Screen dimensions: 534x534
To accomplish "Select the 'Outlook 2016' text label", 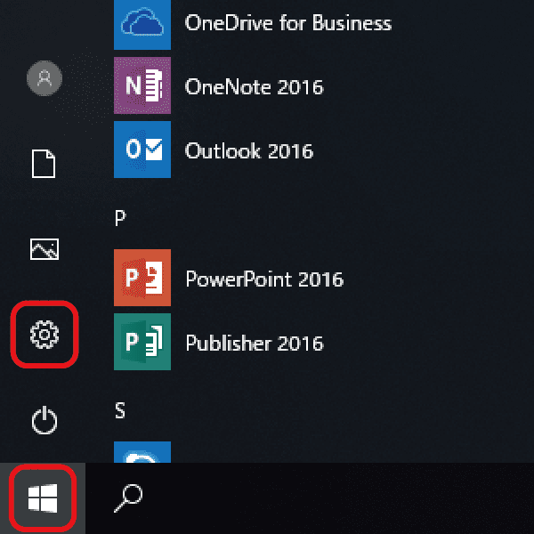I will pyautogui.click(x=249, y=150).
